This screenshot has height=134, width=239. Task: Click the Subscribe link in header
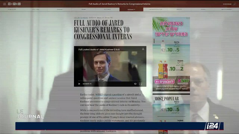point(227,4)
